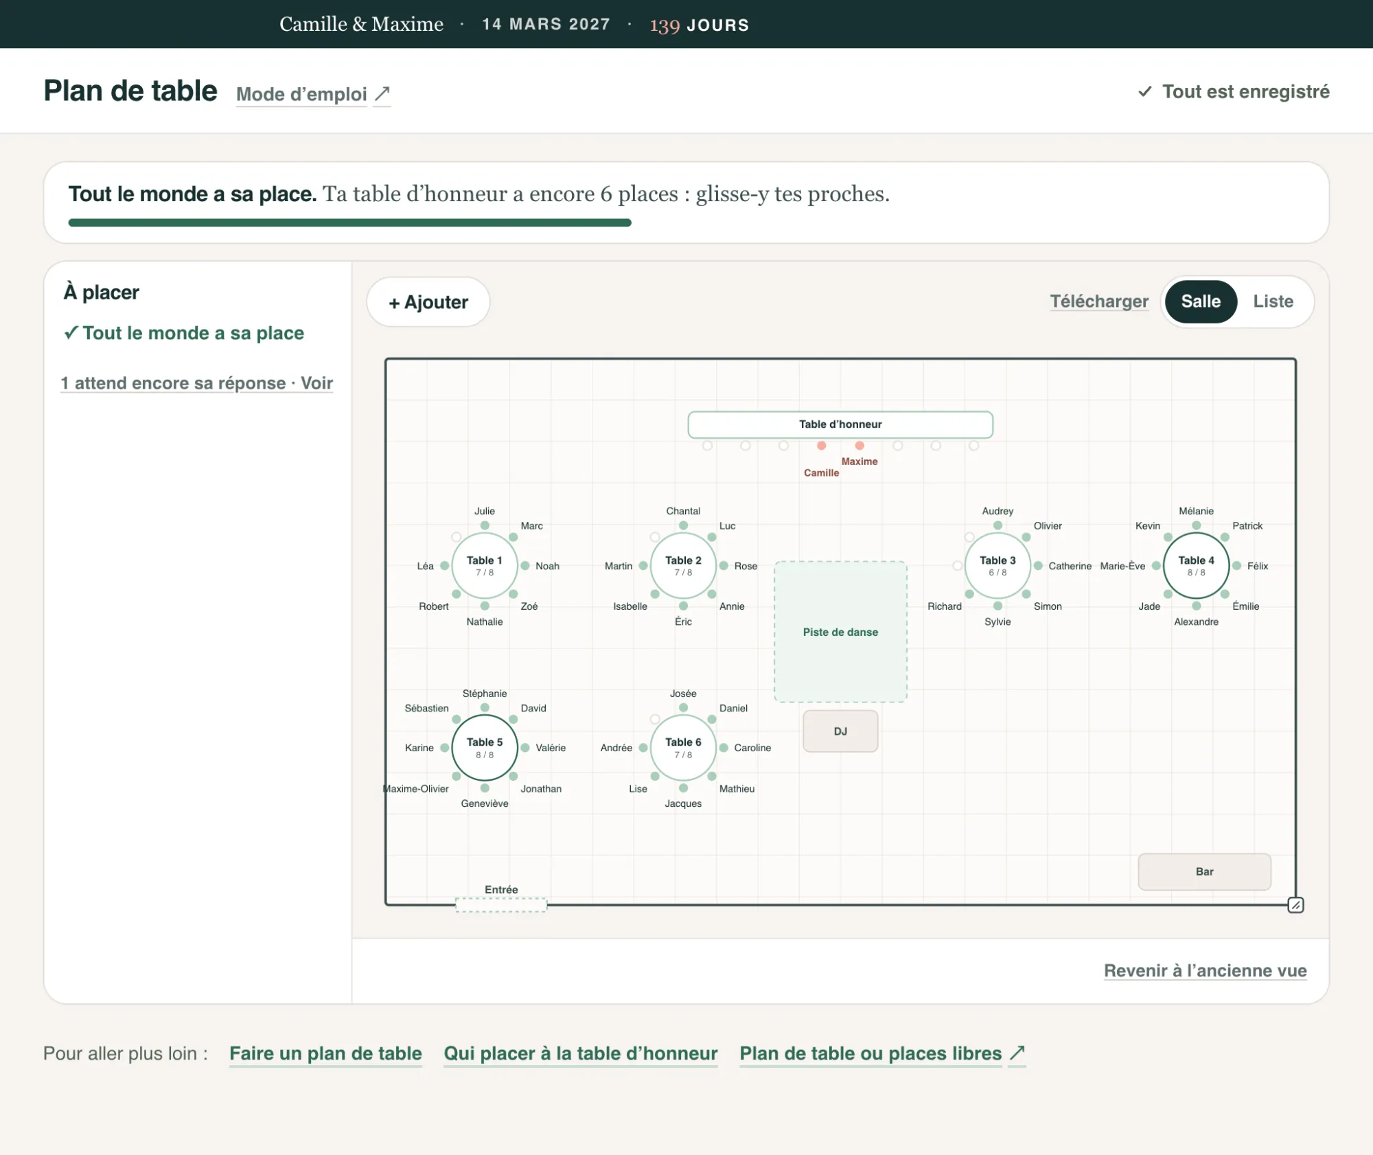This screenshot has width=1373, height=1155.
Task: Select the Table 4 circle
Action: [1197, 566]
